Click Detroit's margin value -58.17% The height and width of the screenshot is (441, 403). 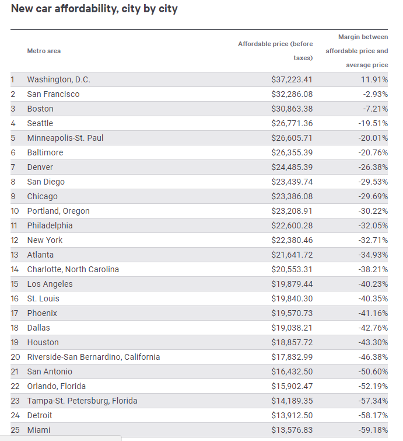[x=372, y=415]
